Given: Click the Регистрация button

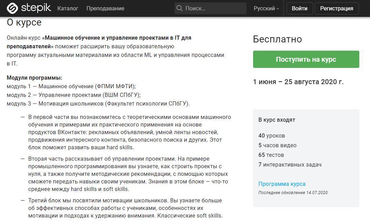Looking at the screenshot, I should pyautogui.click(x=337, y=9).
